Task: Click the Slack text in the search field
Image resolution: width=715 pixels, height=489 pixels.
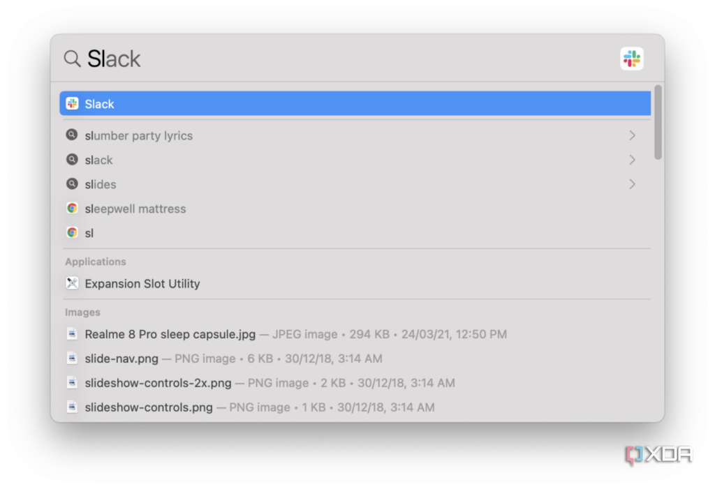Action: pos(114,59)
